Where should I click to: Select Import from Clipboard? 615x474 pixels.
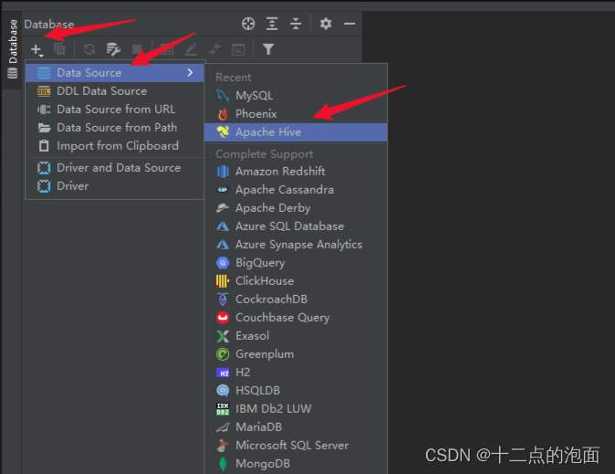point(115,146)
